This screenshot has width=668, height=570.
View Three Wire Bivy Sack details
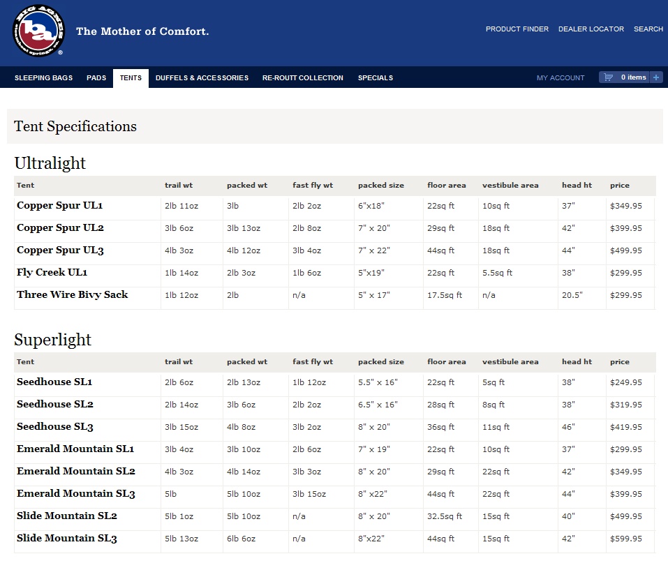pyautogui.click(x=73, y=294)
